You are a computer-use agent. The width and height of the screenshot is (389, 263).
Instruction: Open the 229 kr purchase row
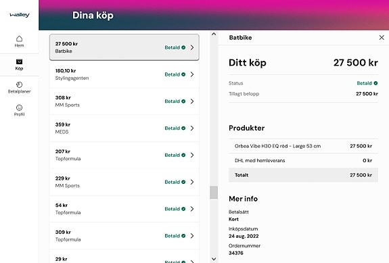(124, 182)
